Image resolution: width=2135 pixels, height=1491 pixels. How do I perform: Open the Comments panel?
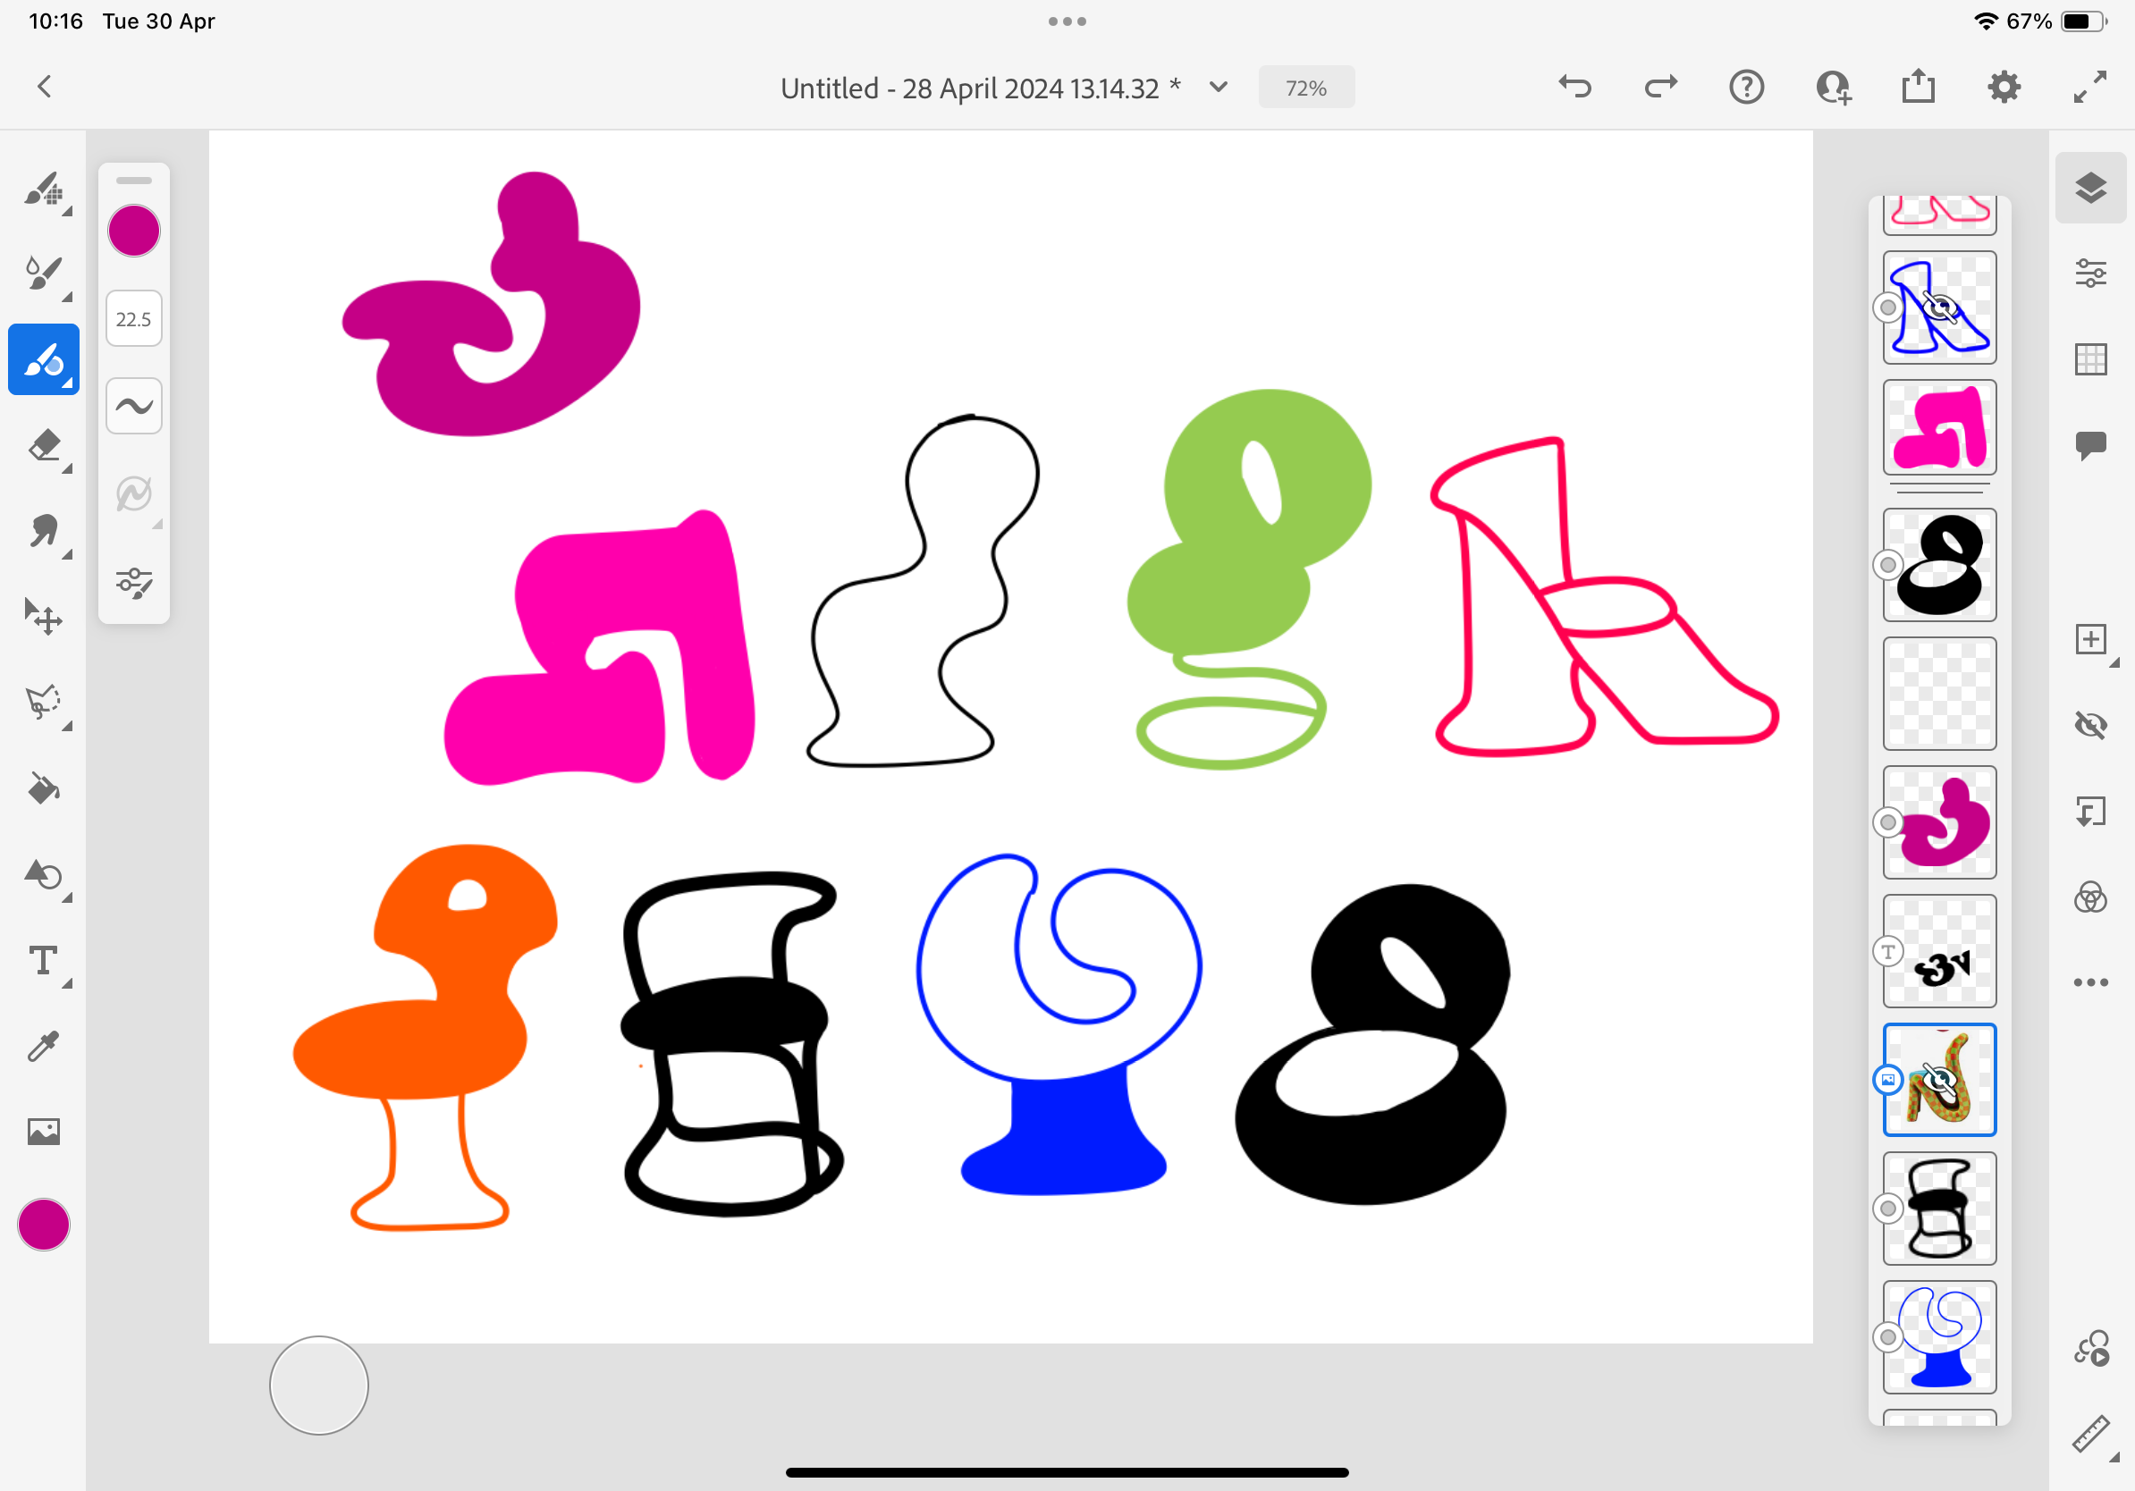click(x=2090, y=444)
